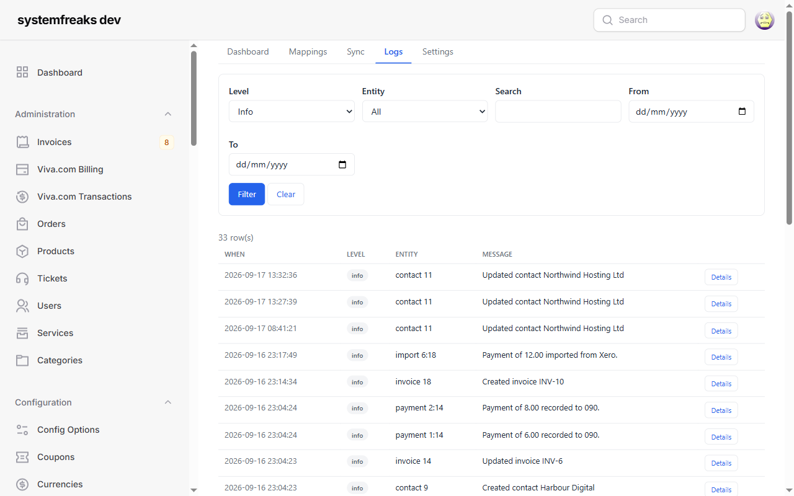794x496 pixels.
Task: Click the systemfreaks dev site title
Action: pyautogui.click(x=69, y=20)
